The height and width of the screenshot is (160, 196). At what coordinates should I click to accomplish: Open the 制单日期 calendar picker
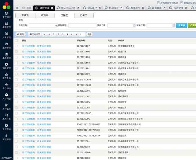click(x=173, y=25)
